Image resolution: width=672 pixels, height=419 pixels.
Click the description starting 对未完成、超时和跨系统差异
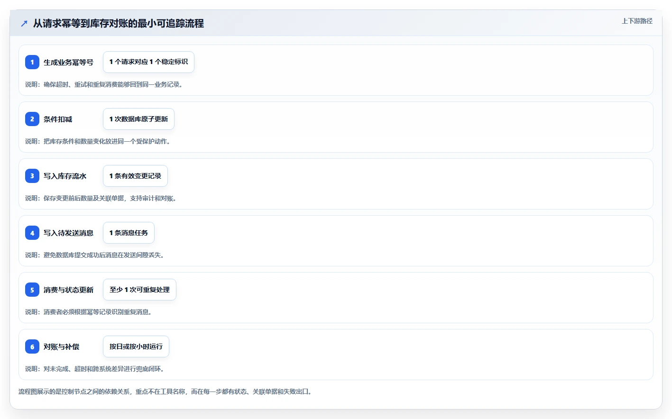coord(94,369)
